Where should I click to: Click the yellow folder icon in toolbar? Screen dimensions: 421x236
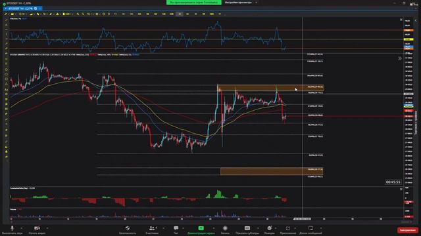coord(12,14)
